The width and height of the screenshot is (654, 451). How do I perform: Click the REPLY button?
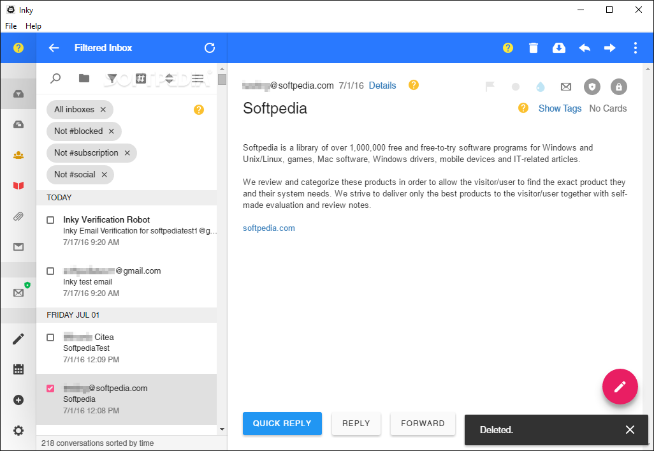(x=356, y=424)
